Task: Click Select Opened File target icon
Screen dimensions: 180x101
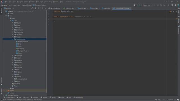Action: click(x=33, y=8)
